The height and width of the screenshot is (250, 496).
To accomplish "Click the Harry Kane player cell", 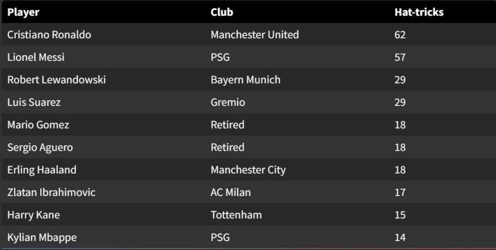I will (34, 215).
